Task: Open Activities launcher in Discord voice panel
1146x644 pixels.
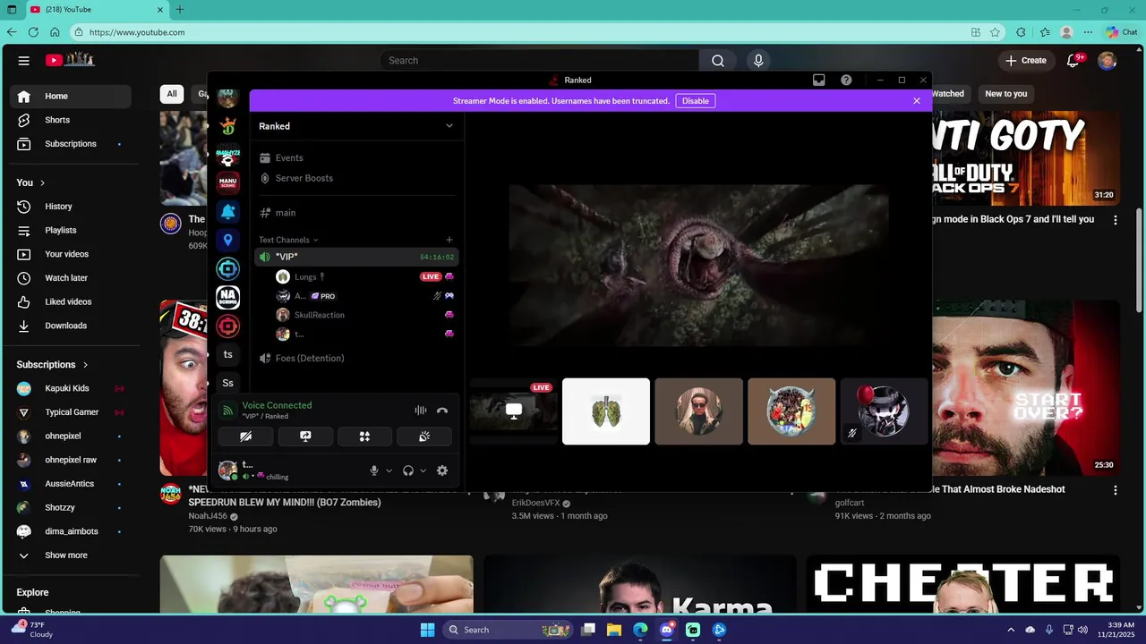Action: click(364, 436)
